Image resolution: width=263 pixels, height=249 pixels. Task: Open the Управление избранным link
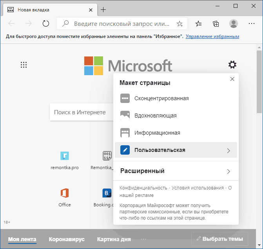(x=212, y=36)
